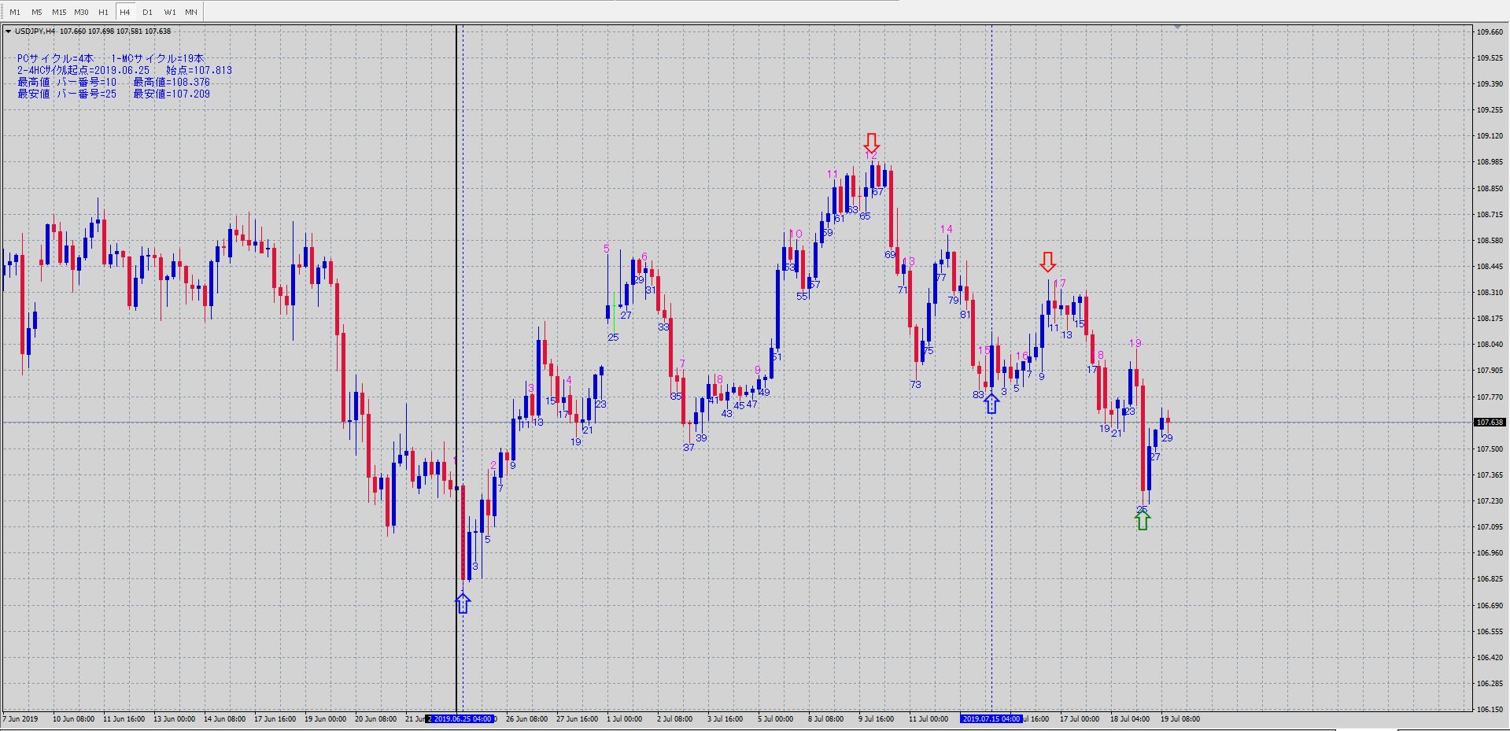Switch to the D1 daily timeframe
This screenshot has height=731, width=1510.
[x=147, y=12]
